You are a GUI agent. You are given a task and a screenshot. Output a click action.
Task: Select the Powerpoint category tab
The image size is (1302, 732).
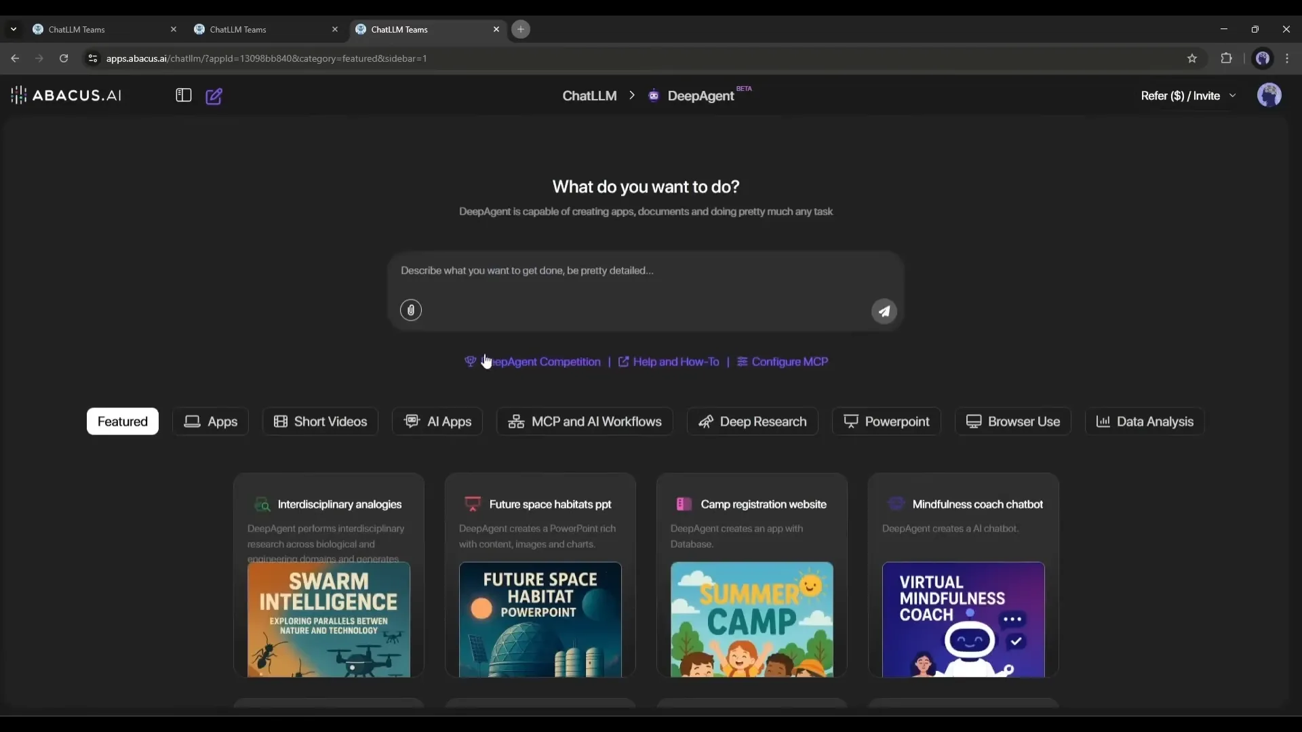(886, 422)
